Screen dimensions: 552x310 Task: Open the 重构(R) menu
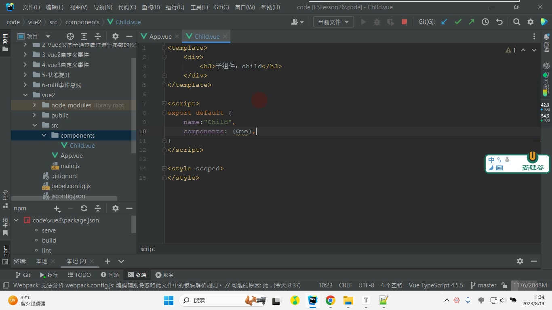pyautogui.click(x=151, y=7)
